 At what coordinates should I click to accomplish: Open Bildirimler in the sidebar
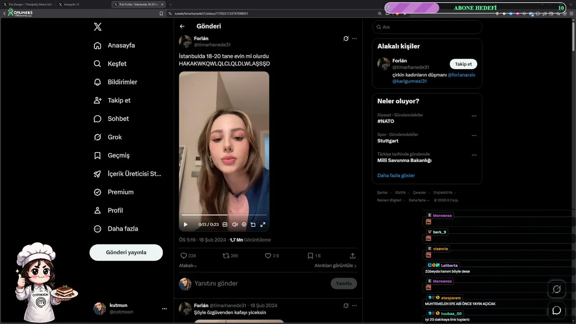pos(115,82)
